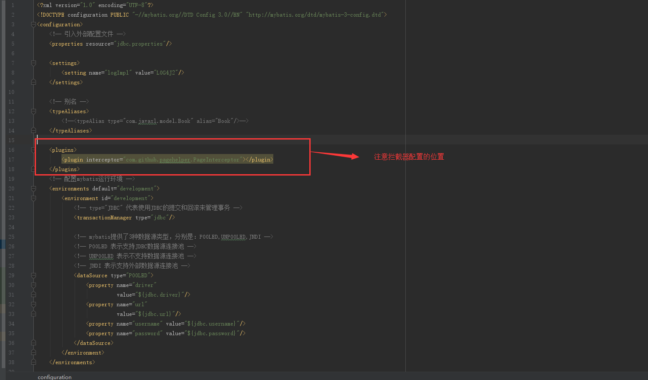Image resolution: width=648 pixels, height=380 pixels.
Task: Click fold marker at closing settings tag
Action: 33,82
